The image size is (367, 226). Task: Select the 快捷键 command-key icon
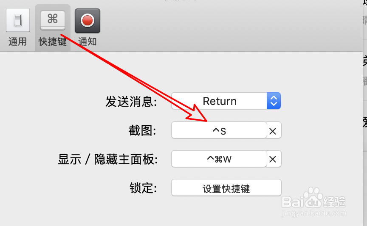[x=53, y=20]
